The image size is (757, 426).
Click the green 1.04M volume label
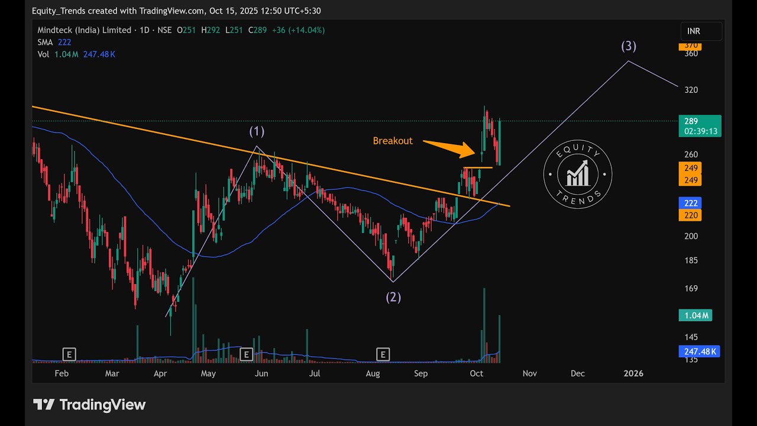coord(695,315)
